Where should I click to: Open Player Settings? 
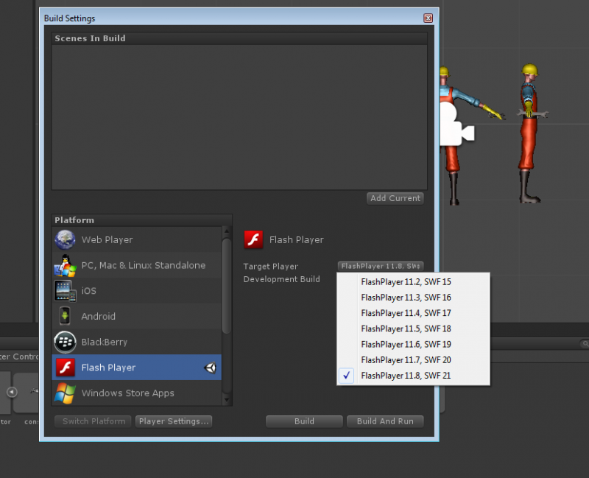click(x=174, y=421)
